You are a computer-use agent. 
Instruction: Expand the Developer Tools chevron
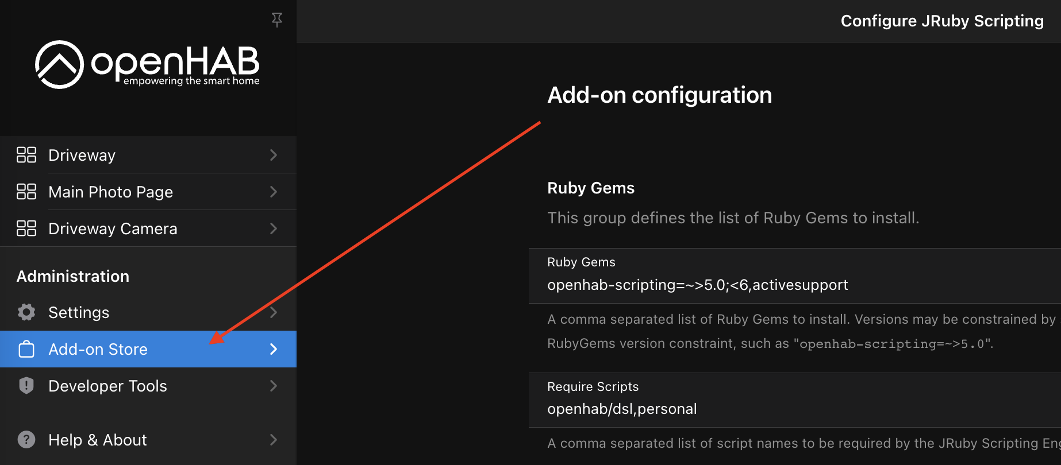273,385
